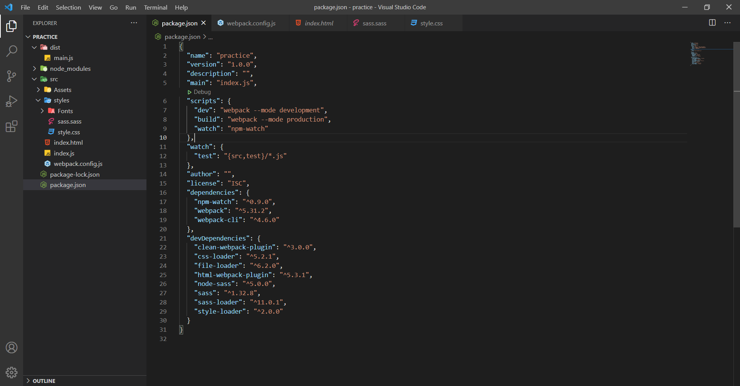Expand the OUTLINE section
Image resolution: width=740 pixels, height=386 pixels.
(28, 381)
